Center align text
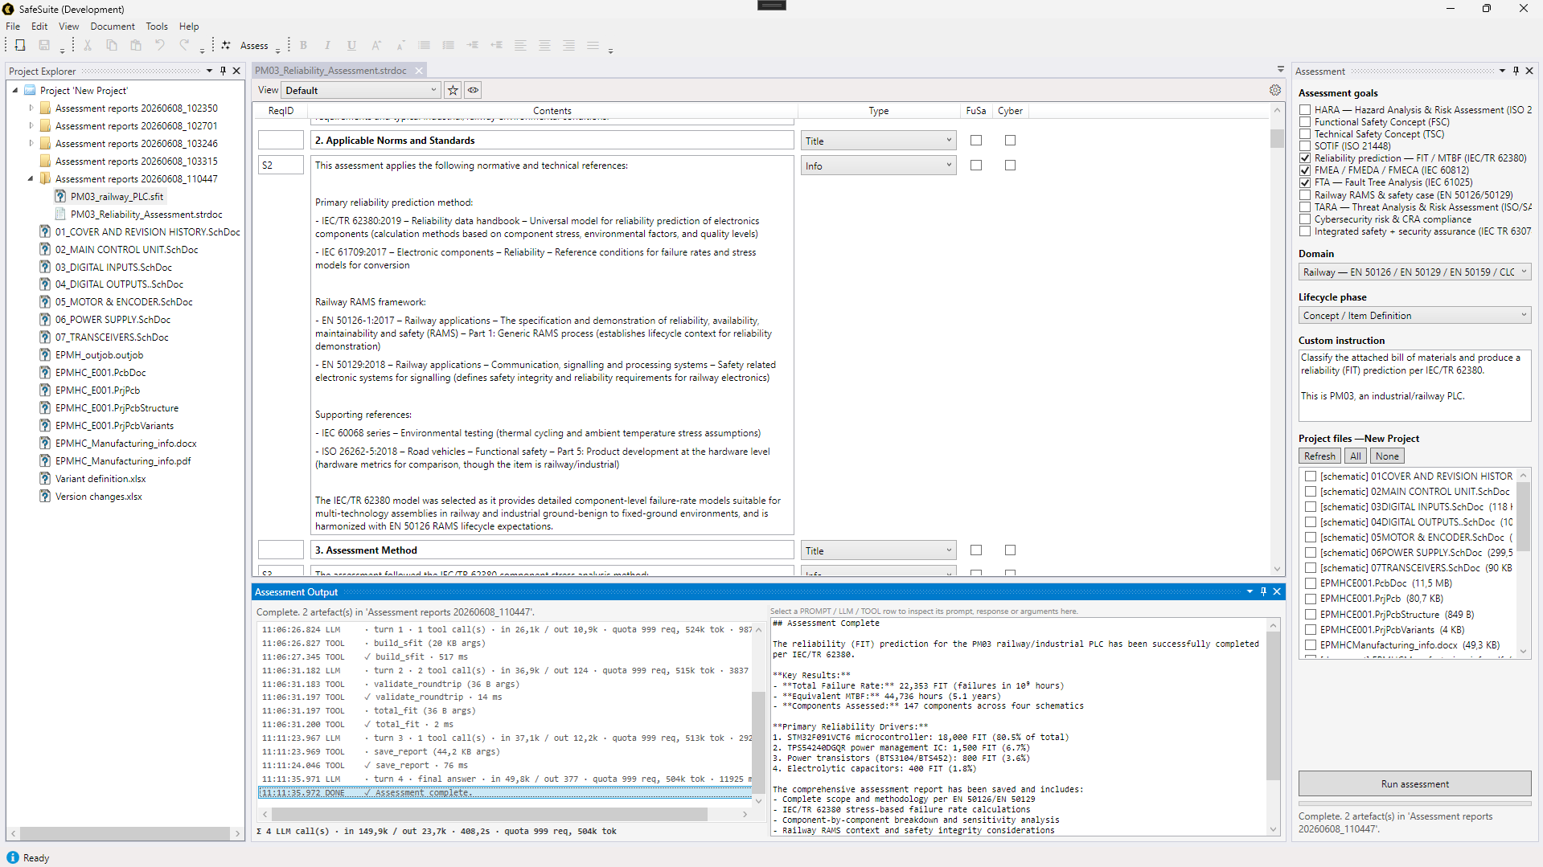 click(x=544, y=46)
